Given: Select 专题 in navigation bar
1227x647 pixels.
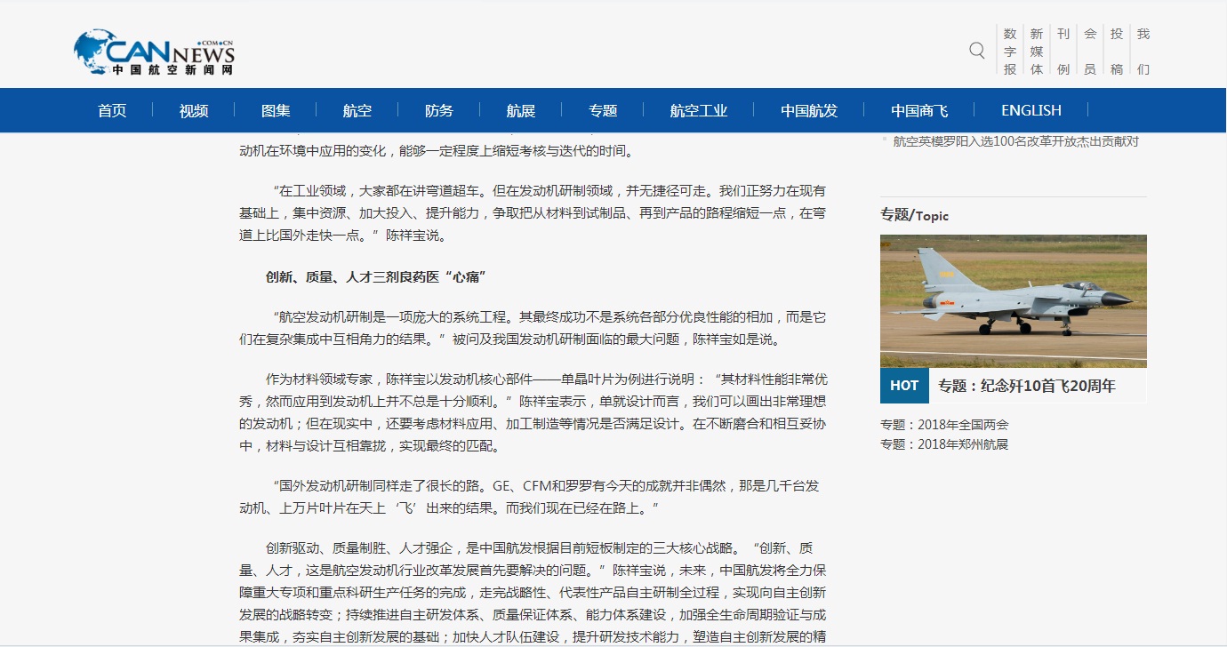Looking at the screenshot, I should coord(603,110).
